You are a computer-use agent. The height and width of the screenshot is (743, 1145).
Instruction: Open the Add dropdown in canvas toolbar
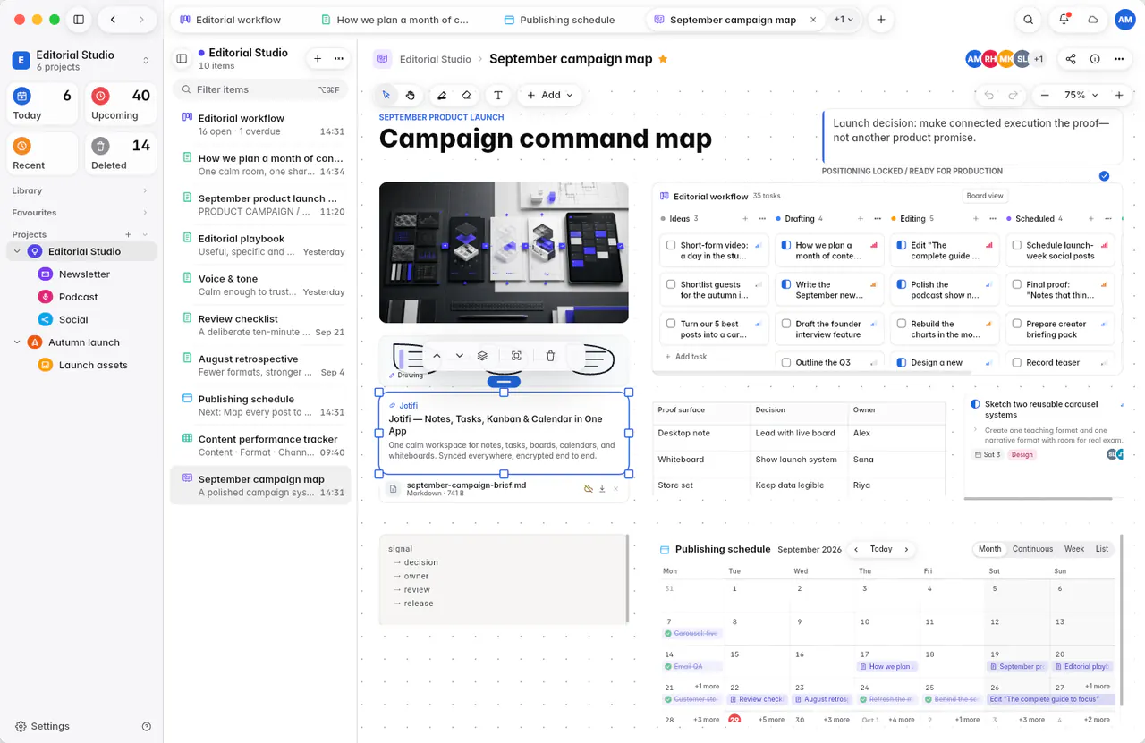point(549,95)
